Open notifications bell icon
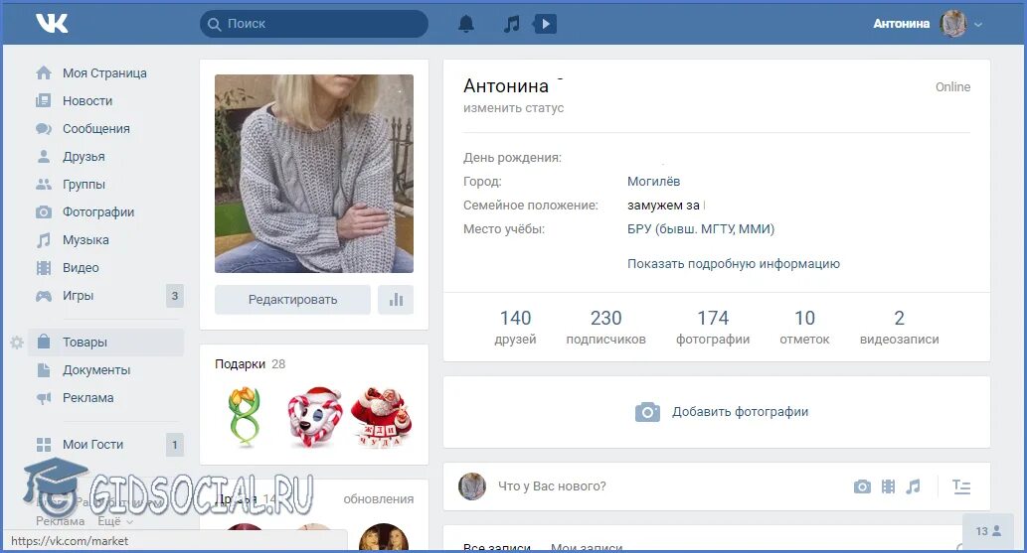1027x553 pixels. tap(465, 24)
